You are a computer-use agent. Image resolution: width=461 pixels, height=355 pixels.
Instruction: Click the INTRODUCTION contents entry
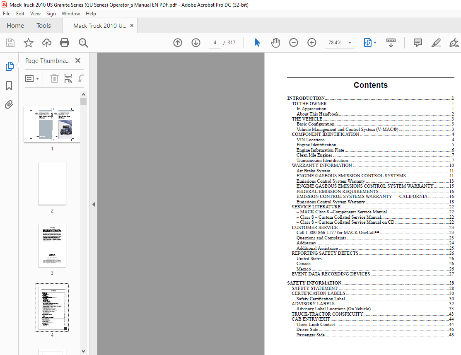pos(370,98)
